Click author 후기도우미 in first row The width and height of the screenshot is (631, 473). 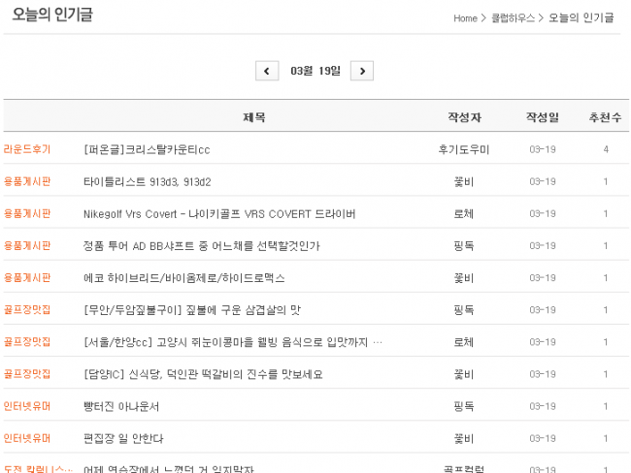pyautogui.click(x=464, y=149)
